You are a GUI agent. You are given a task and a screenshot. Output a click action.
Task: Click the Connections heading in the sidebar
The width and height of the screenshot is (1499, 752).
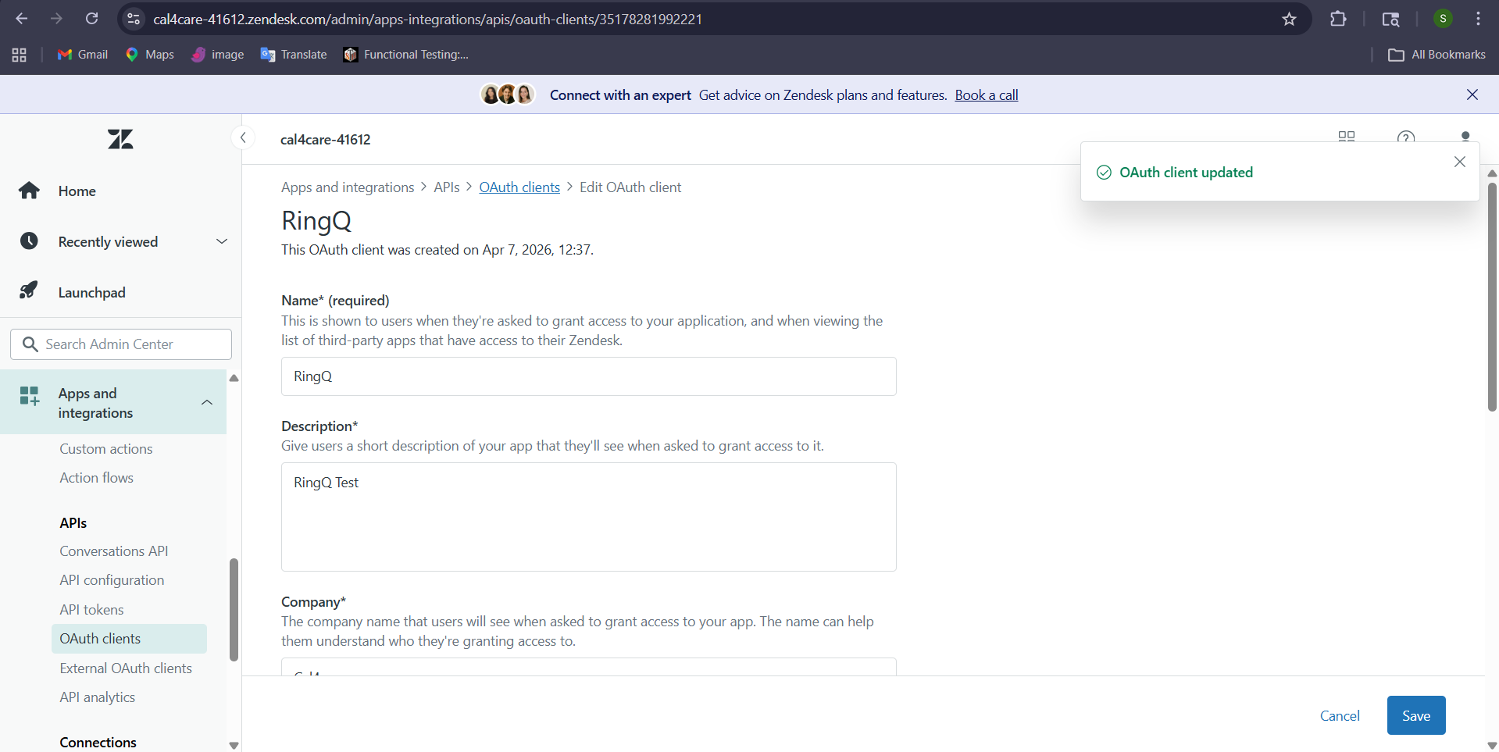(x=98, y=743)
